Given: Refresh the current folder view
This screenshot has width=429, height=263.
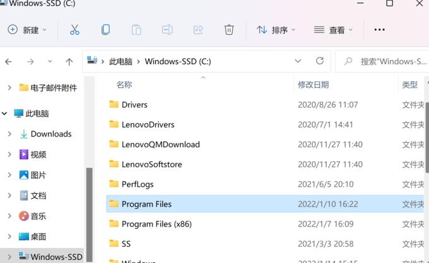Looking at the screenshot, I should point(320,61).
